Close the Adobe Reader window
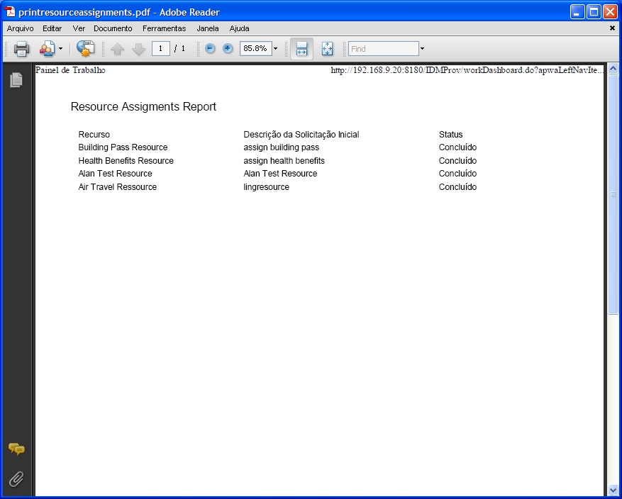 [610, 12]
